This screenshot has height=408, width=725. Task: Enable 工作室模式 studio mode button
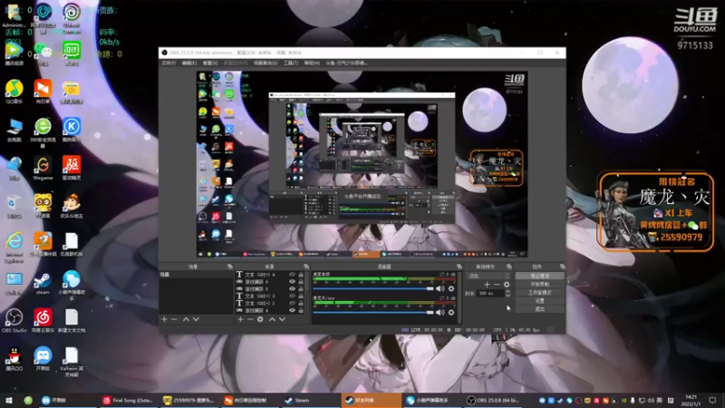point(539,292)
